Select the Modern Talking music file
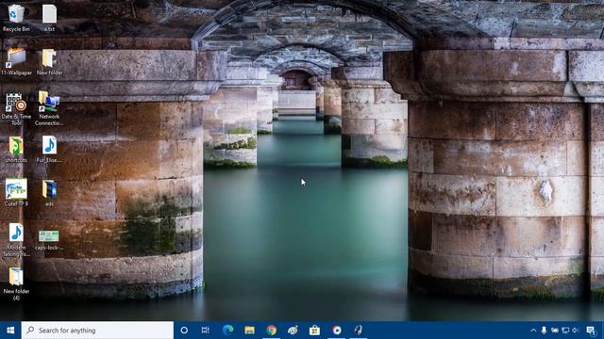 click(16, 240)
